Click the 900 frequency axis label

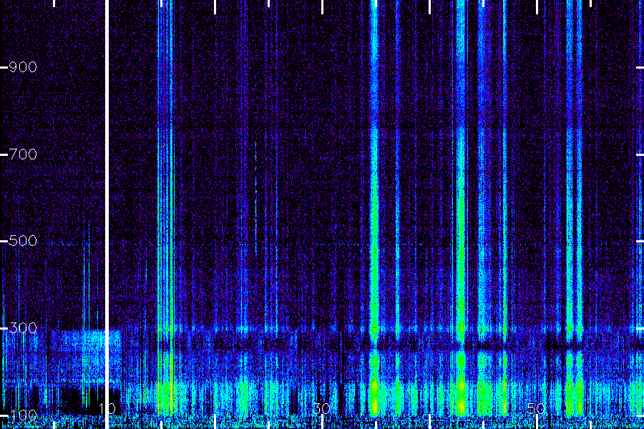[23, 67]
